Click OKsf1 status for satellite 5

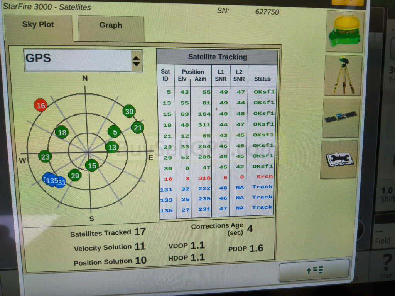pyautogui.click(x=264, y=92)
